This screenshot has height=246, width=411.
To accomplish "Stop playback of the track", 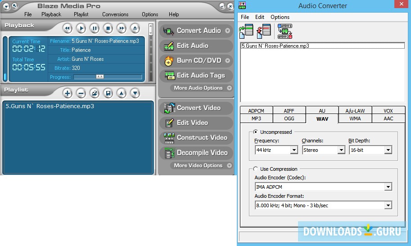I will point(108,28).
